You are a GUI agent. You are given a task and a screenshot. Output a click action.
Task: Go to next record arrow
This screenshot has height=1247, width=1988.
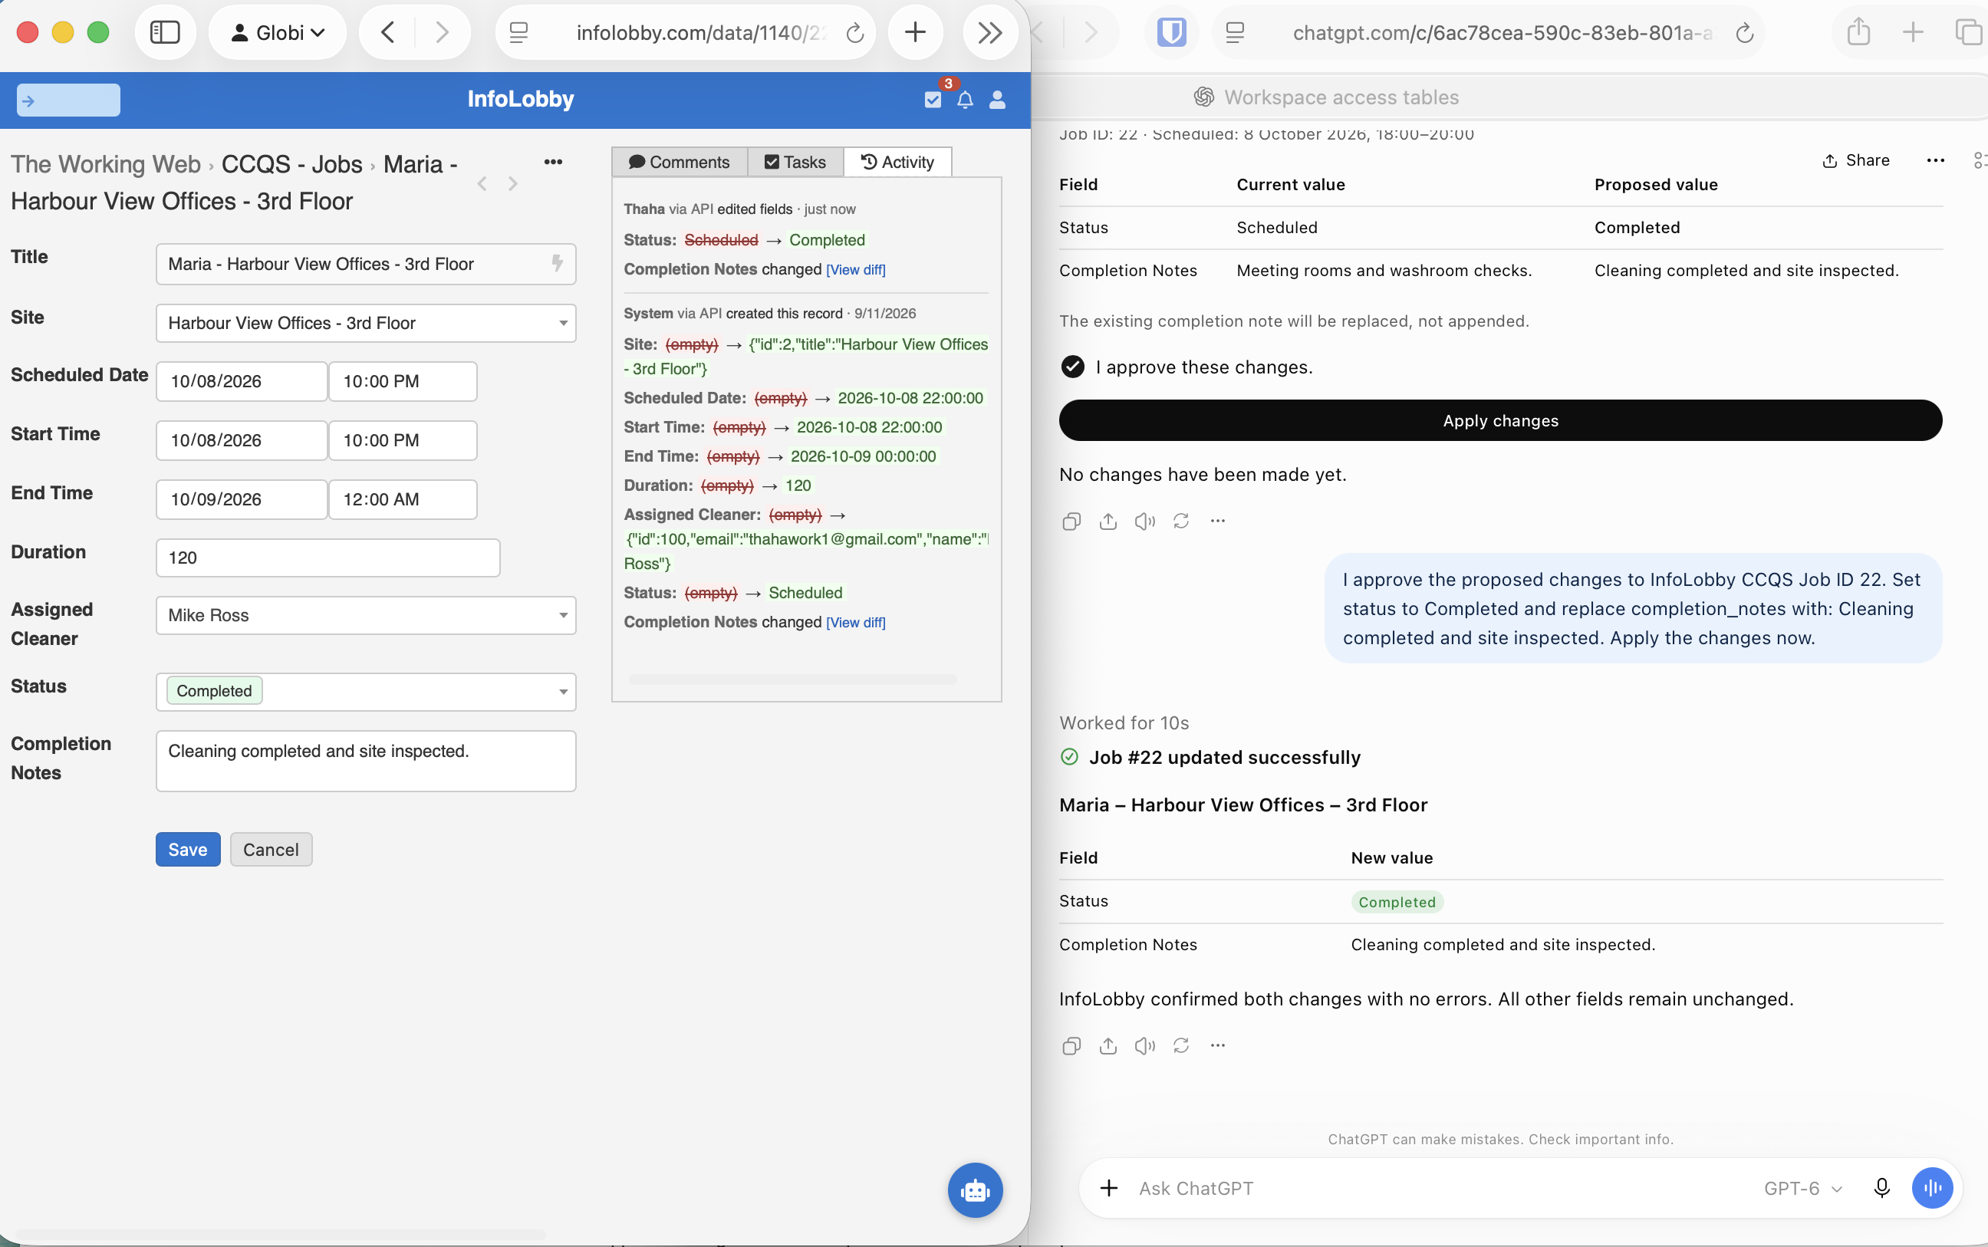(513, 183)
